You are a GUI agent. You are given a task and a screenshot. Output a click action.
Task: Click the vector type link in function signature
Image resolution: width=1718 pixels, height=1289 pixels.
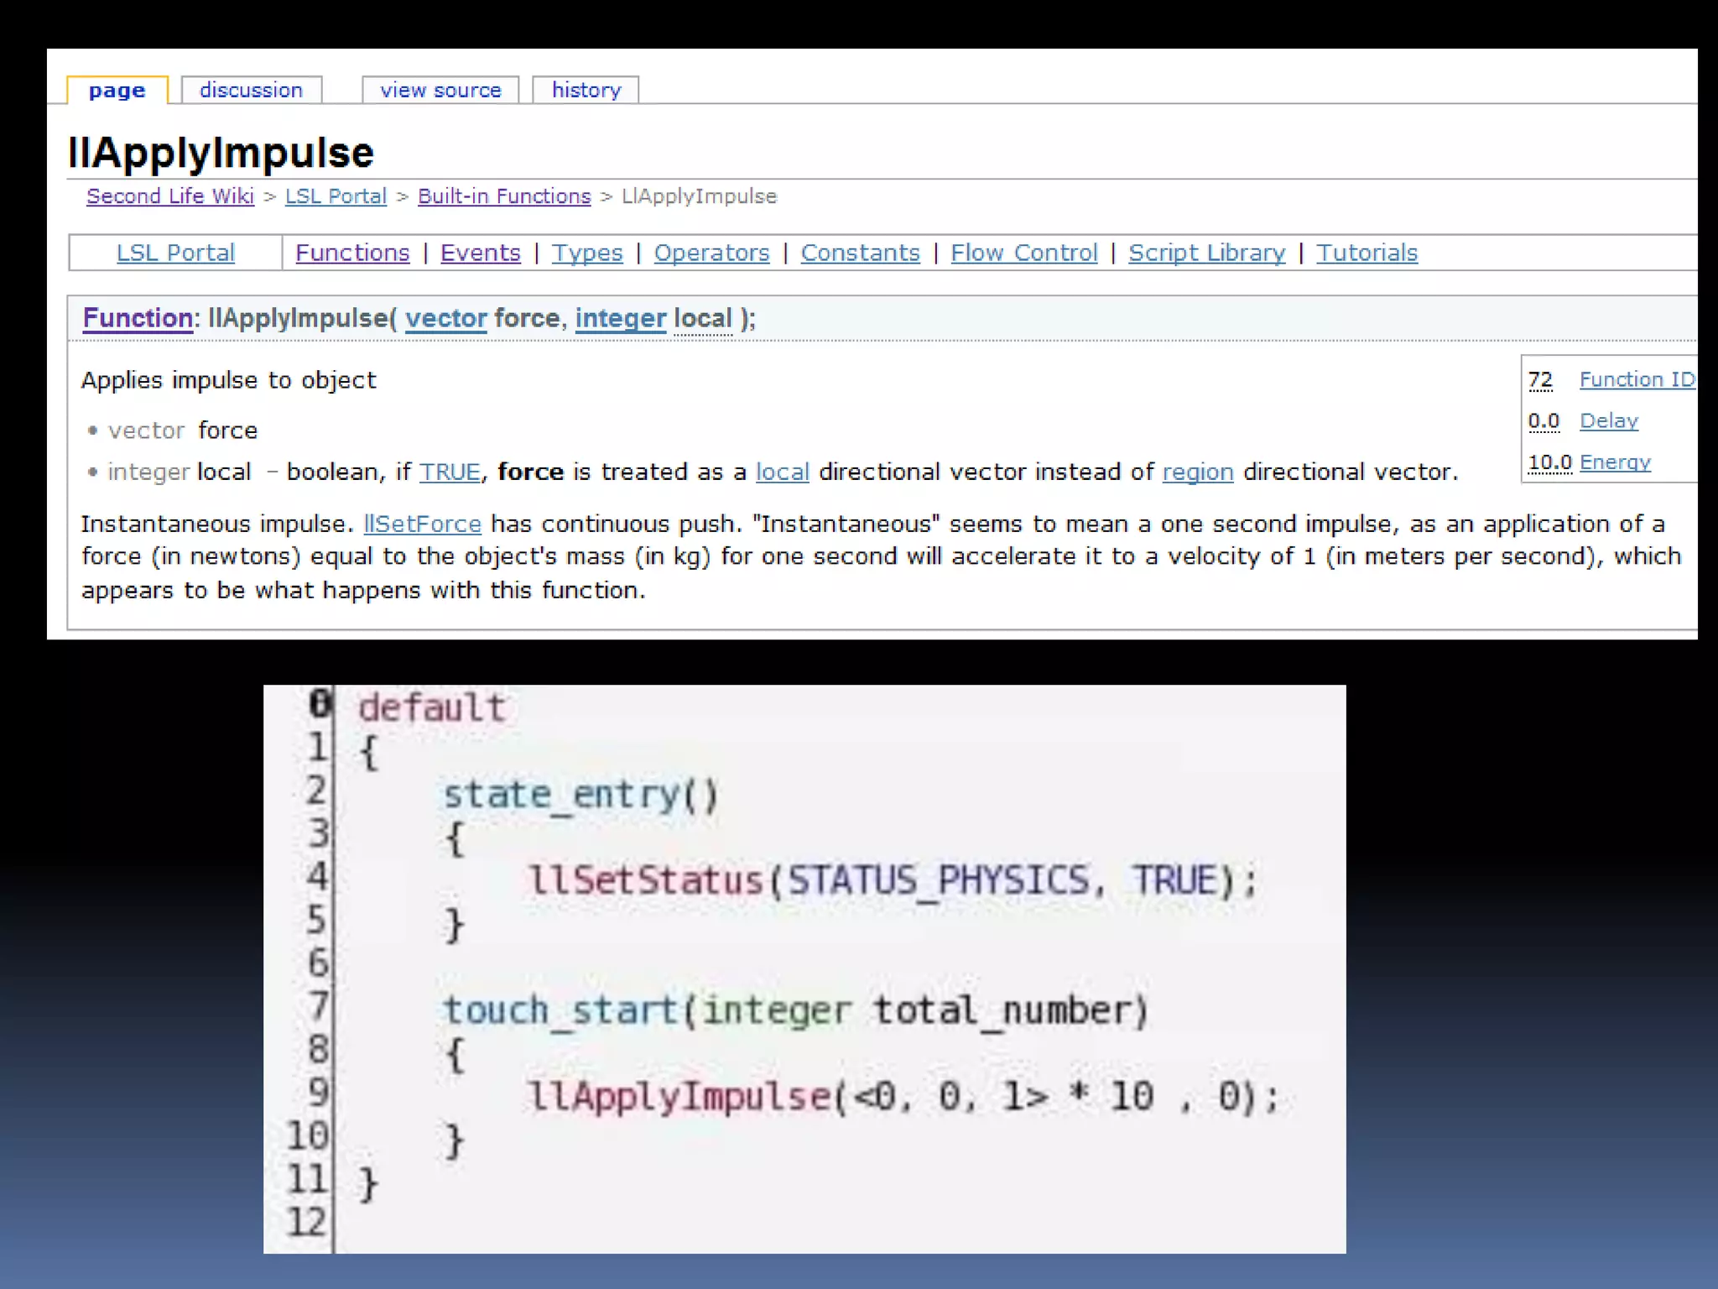point(445,319)
